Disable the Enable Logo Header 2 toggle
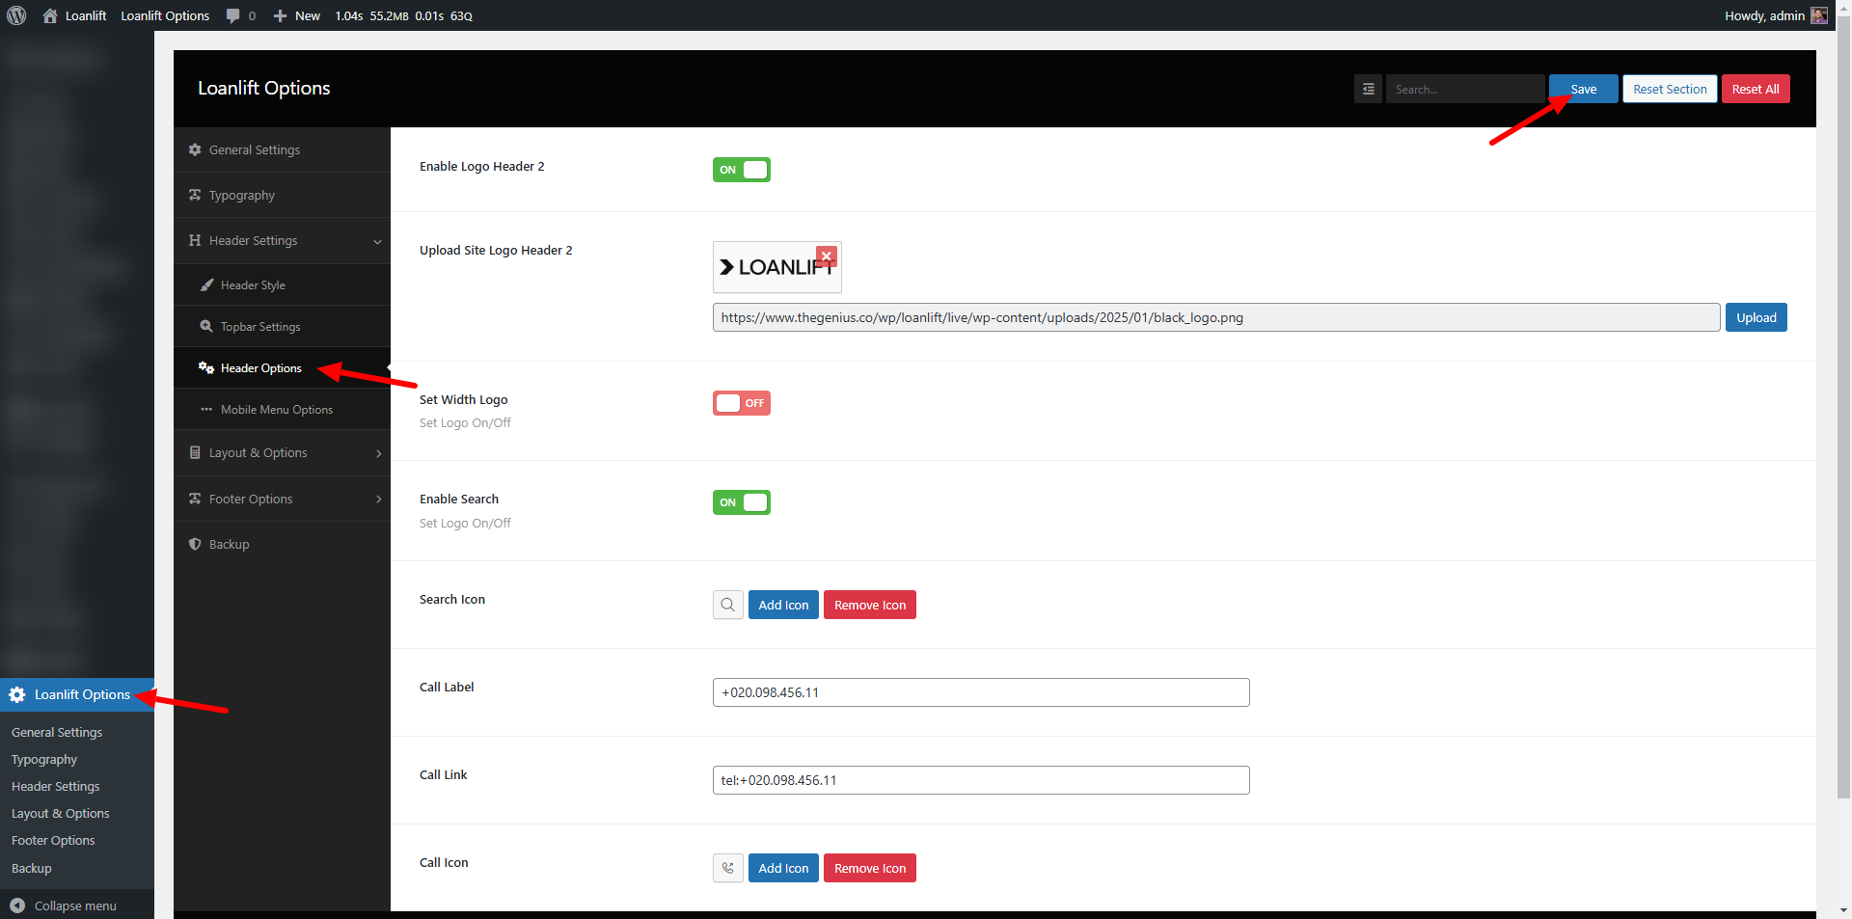This screenshot has width=1852, height=919. [741, 170]
